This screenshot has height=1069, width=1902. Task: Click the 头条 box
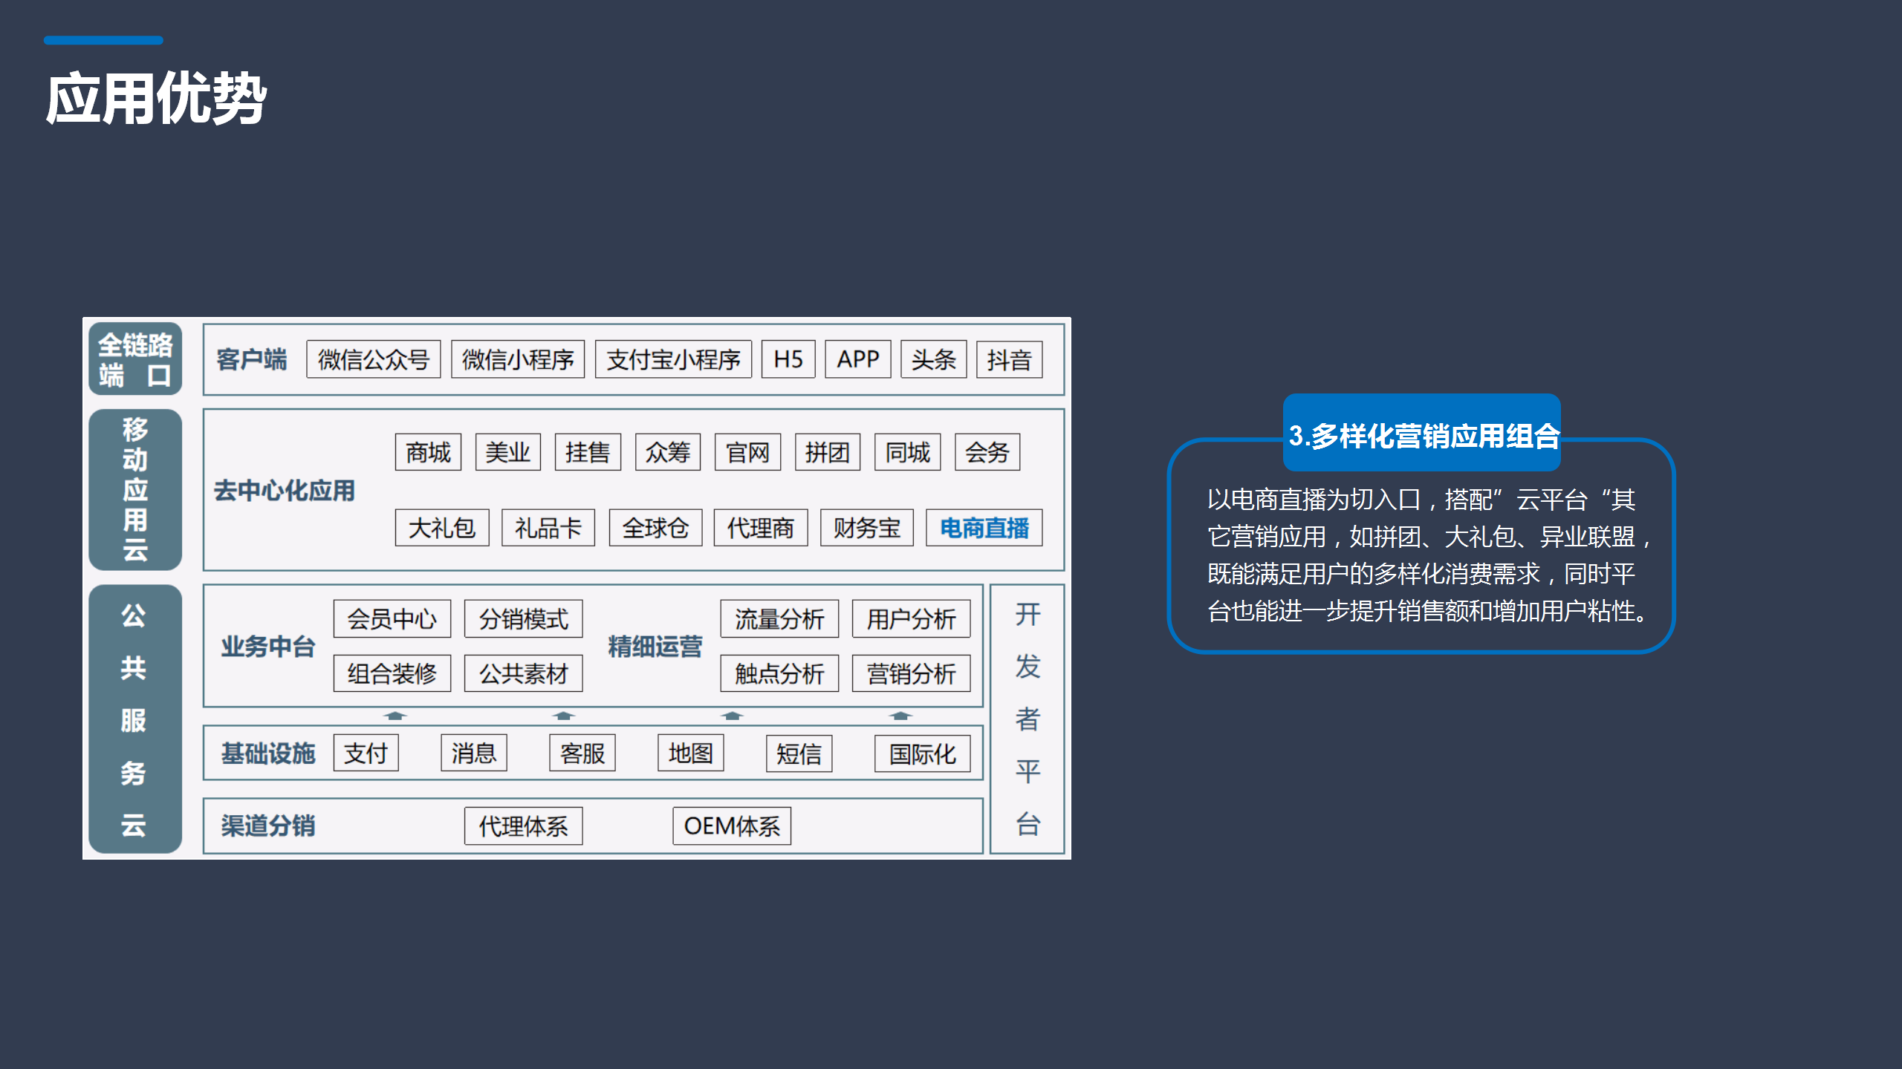(x=934, y=359)
